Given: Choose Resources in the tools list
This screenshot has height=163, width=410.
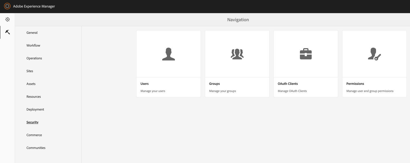Looking at the screenshot, I should point(34,97).
